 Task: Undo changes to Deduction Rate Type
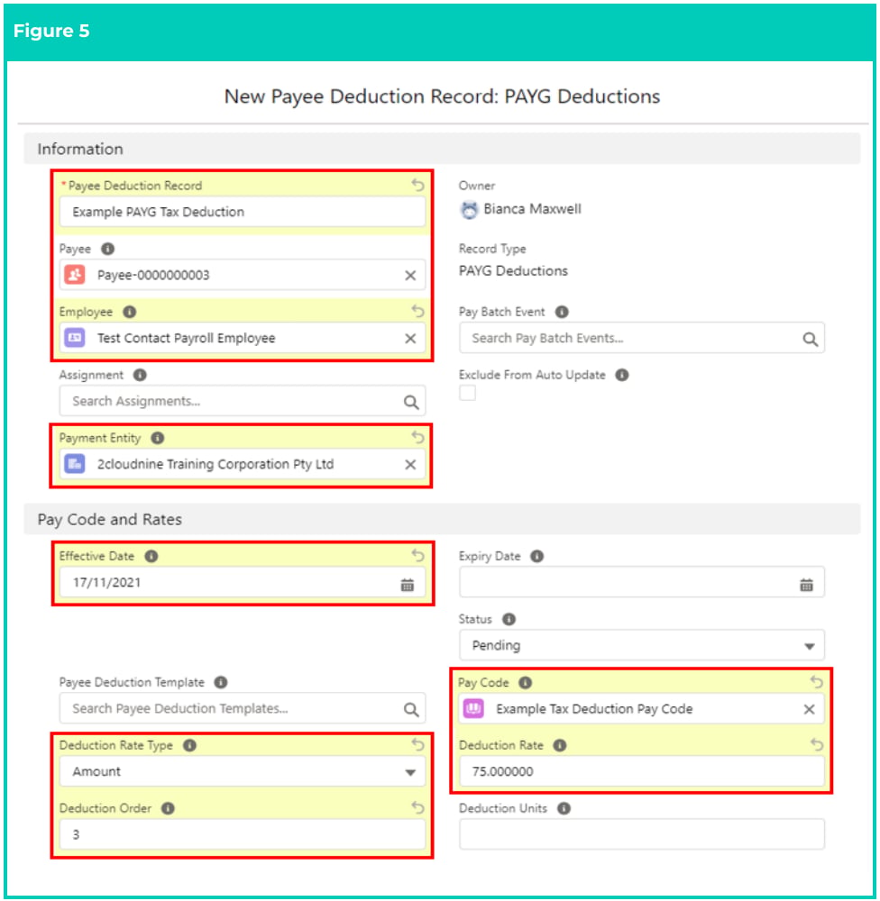click(x=418, y=745)
